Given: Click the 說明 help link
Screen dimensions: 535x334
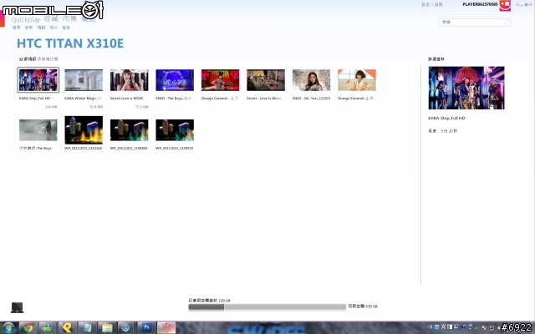Looking at the screenshot, I should (x=438, y=4).
